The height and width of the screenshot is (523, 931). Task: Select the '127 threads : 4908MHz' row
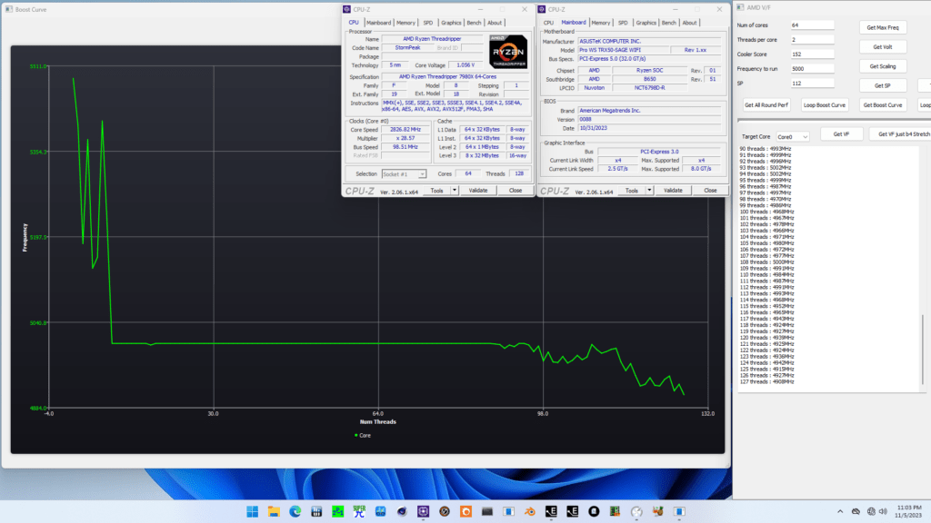tap(766, 382)
